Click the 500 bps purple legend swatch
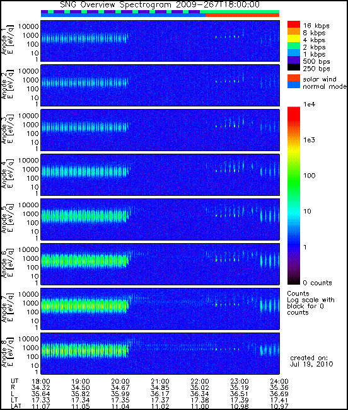Screen dimensions: 348x410 (294, 60)
